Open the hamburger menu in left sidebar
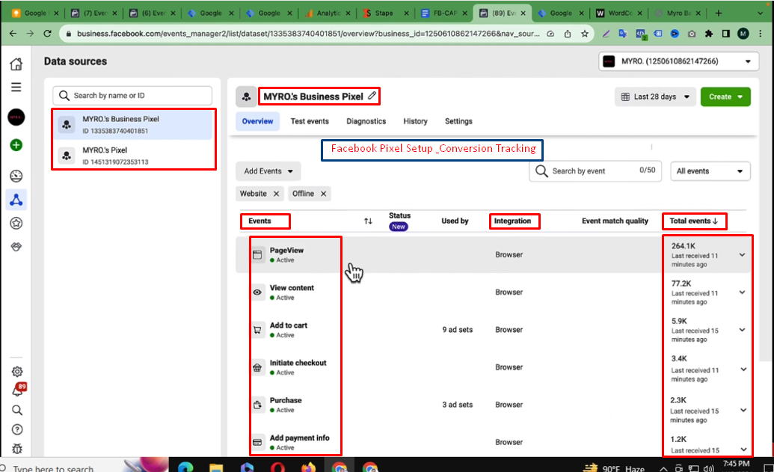Screen dimensions: 774x472 [x=16, y=88]
